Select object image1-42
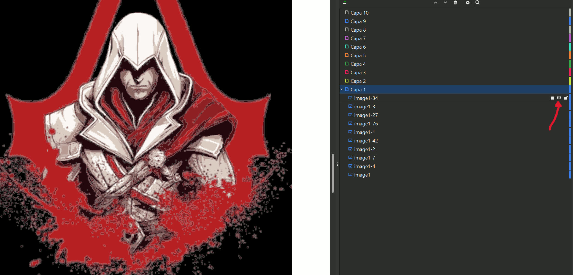The width and height of the screenshot is (573, 275). [366, 141]
